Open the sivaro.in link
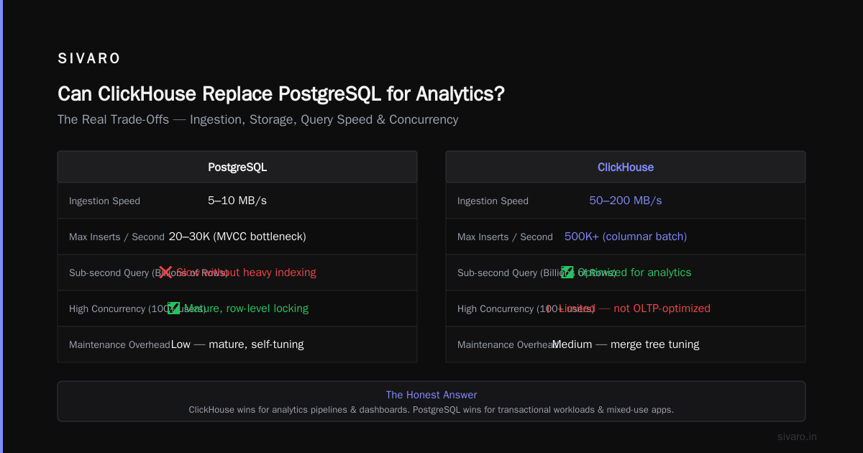This screenshot has height=453, width=863. [x=797, y=436]
